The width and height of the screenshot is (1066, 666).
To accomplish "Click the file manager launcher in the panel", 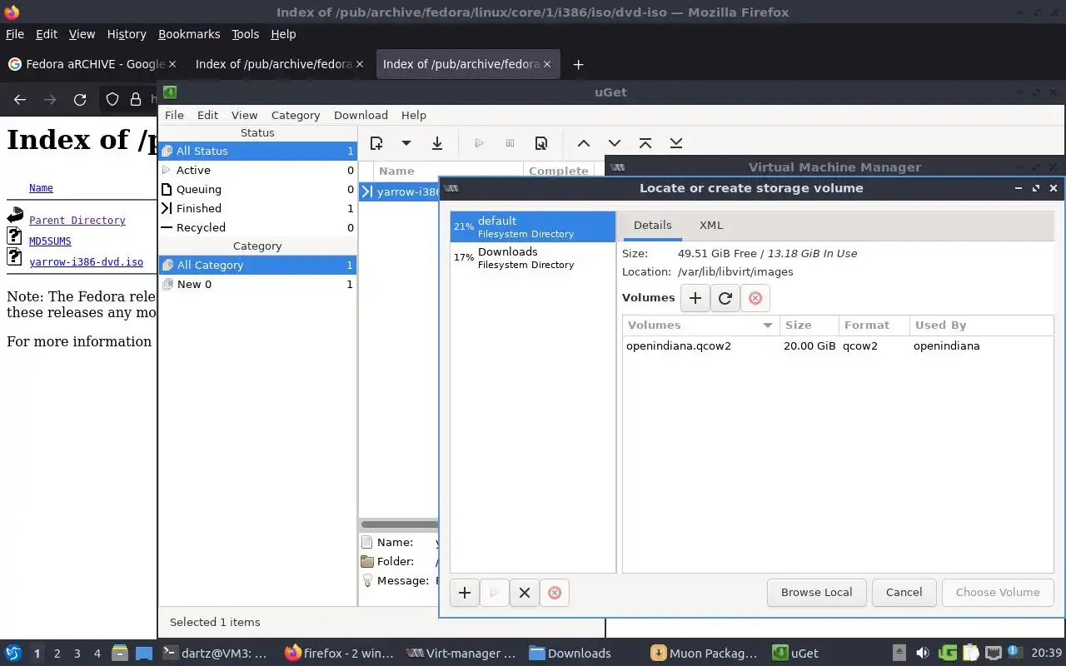I will click(120, 654).
